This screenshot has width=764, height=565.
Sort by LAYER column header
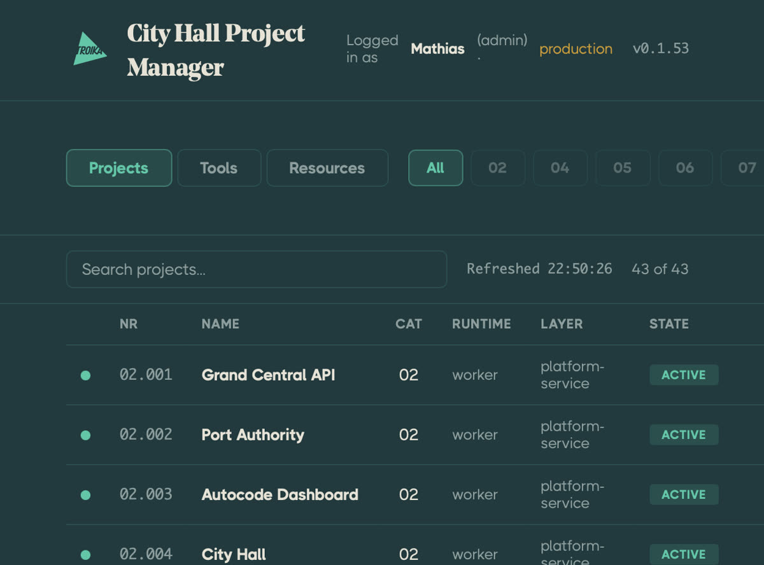pos(562,324)
